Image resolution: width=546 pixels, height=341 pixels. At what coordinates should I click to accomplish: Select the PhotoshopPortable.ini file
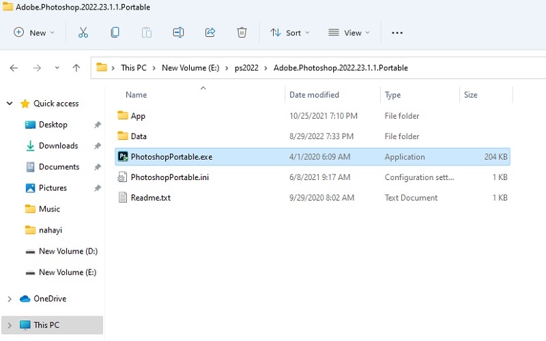tap(171, 177)
